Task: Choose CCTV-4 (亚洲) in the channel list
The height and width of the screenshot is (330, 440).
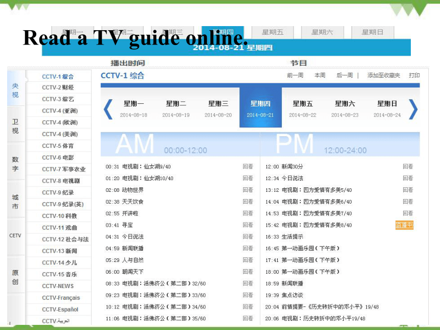Action: pos(60,111)
